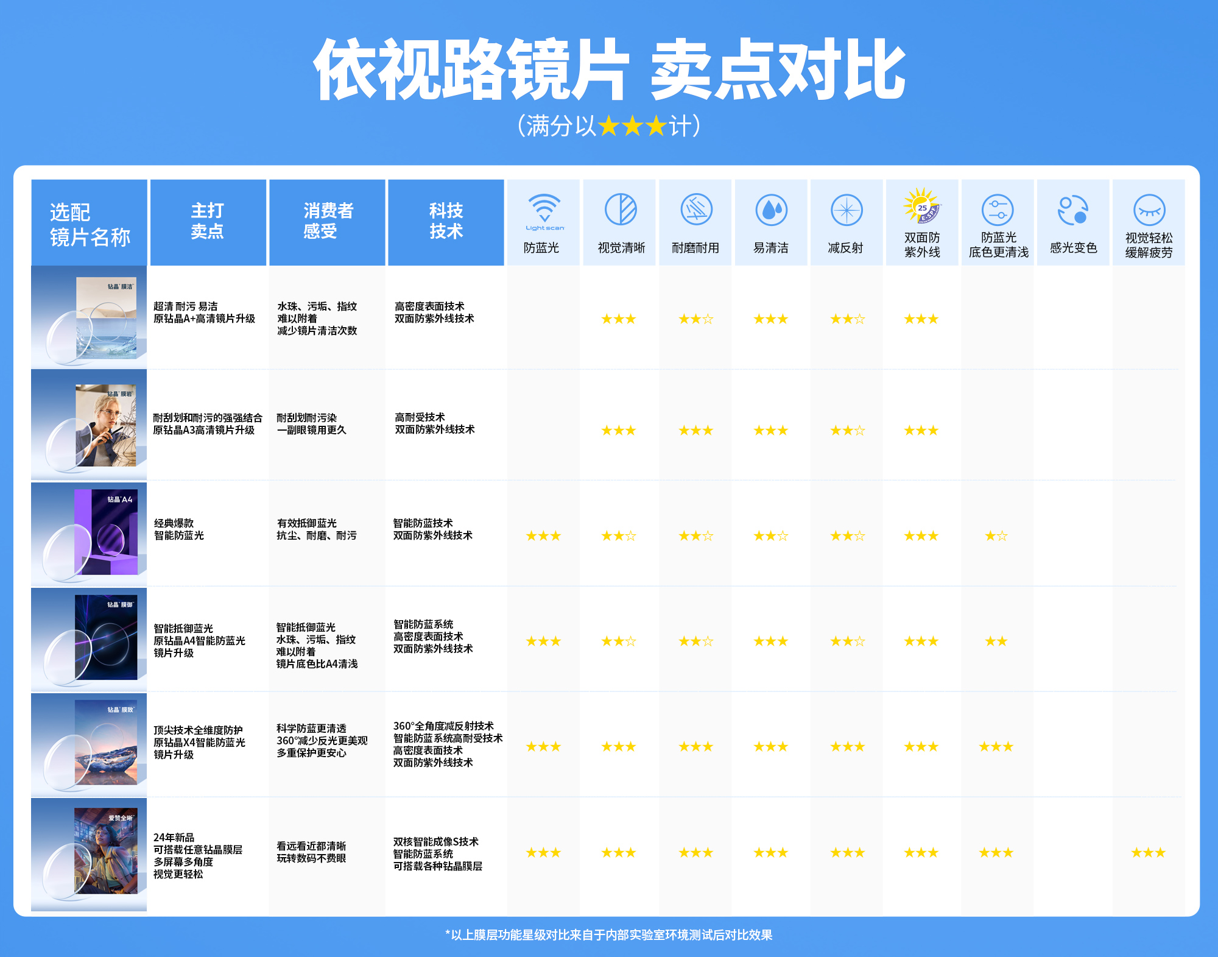Image resolution: width=1218 pixels, height=957 pixels.
Task: Select text 有效抵御蓝光
Action: coord(307,523)
